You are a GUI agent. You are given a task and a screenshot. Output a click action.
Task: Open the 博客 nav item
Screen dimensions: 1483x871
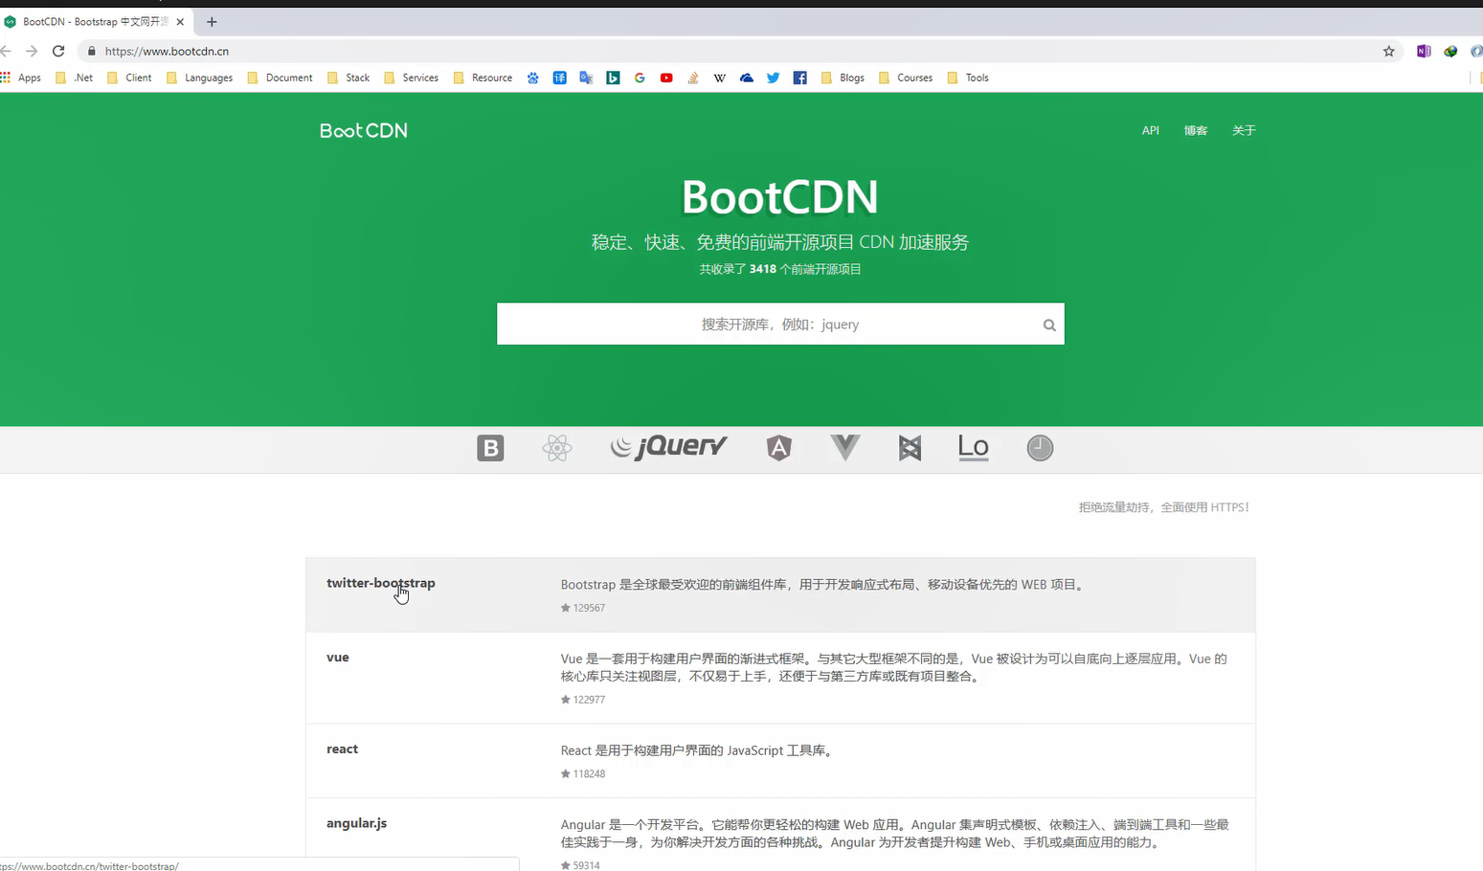tap(1196, 130)
